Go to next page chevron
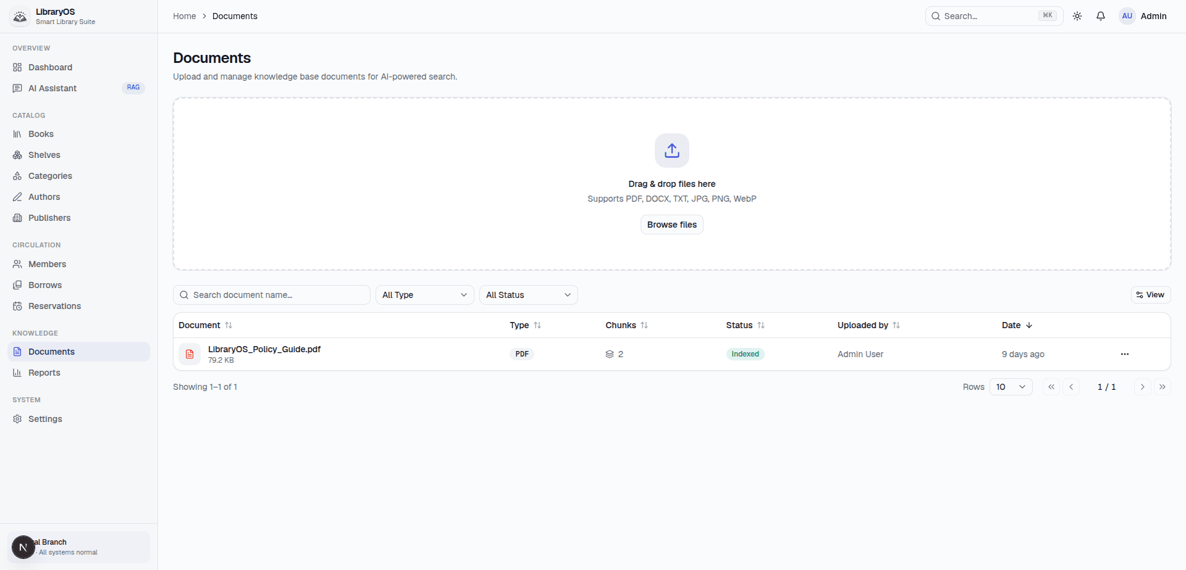The height and width of the screenshot is (570, 1186). point(1143,387)
